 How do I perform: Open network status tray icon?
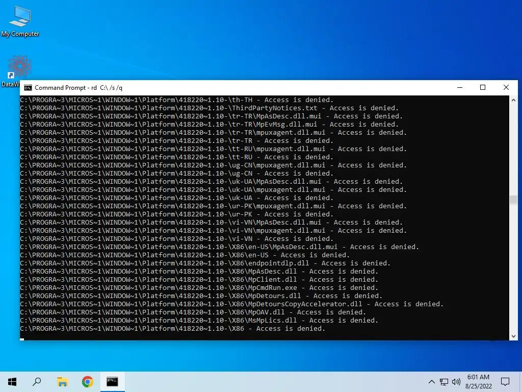[444, 382]
